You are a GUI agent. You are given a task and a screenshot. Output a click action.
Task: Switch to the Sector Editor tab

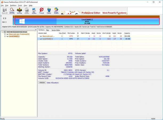click(x=56, y=30)
